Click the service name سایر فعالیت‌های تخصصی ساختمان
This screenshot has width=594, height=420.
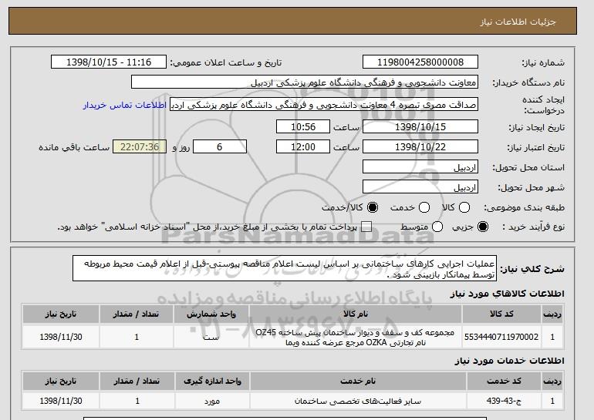pyautogui.click(x=358, y=401)
